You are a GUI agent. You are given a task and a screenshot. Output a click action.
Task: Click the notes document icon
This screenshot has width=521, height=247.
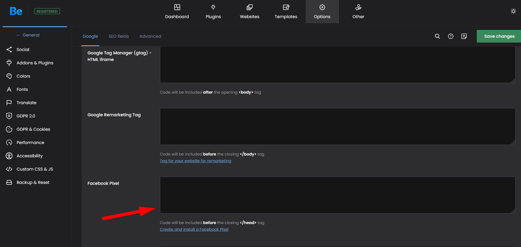464,36
